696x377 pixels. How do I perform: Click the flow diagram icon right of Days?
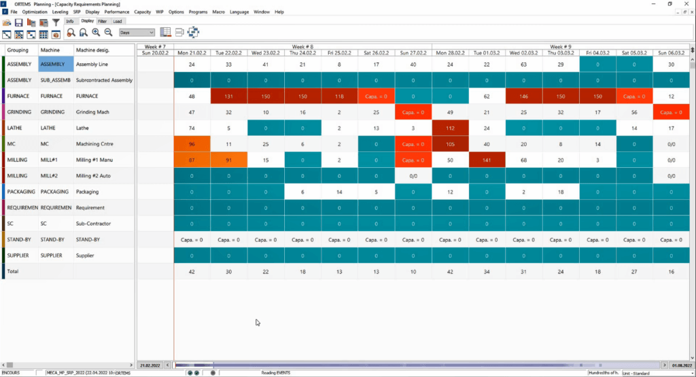[194, 33]
